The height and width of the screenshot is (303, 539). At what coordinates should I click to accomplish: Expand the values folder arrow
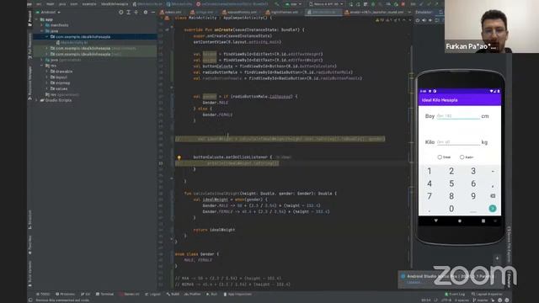47,88
